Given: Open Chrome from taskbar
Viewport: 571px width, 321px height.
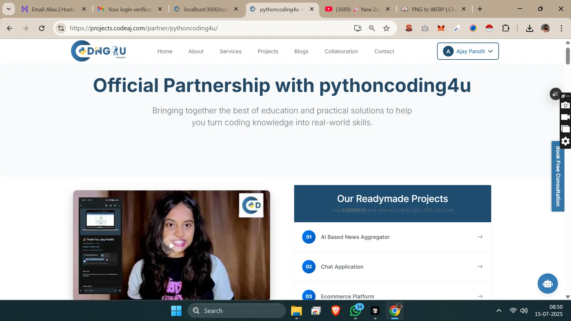Looking at the screenshot, I should [395, 311].
